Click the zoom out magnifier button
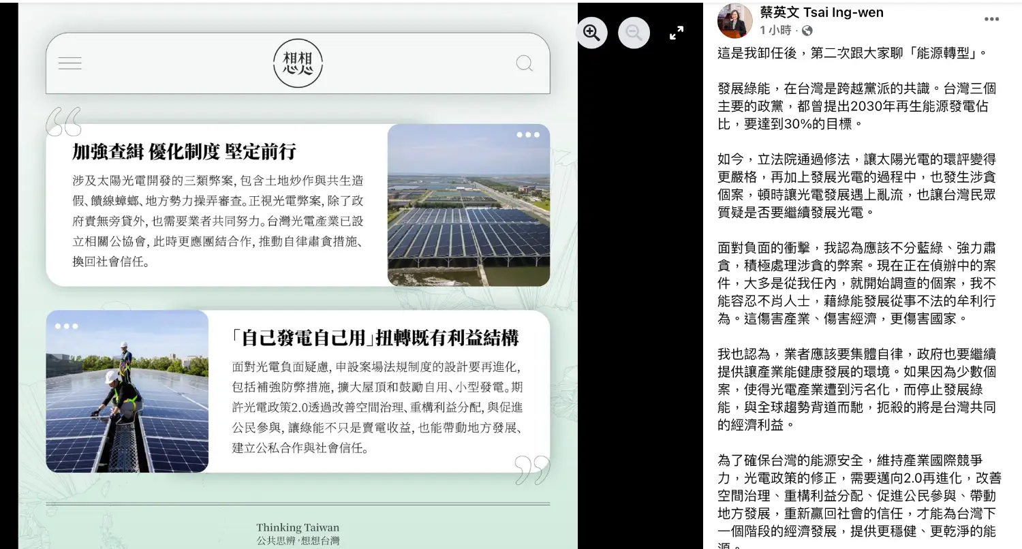Image resolution: width=1022 pixels, height=549 pixels. click(634, 33)
